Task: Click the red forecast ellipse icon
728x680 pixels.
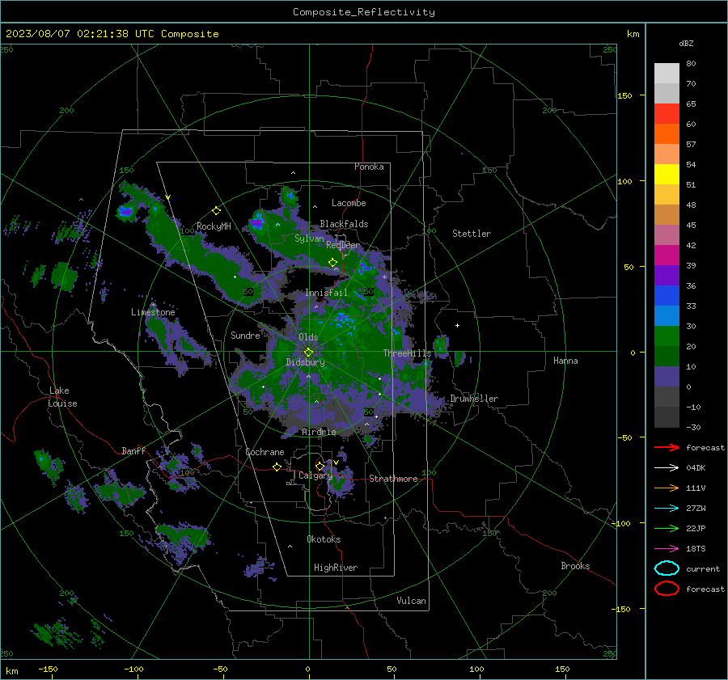Action: (667, 589)
